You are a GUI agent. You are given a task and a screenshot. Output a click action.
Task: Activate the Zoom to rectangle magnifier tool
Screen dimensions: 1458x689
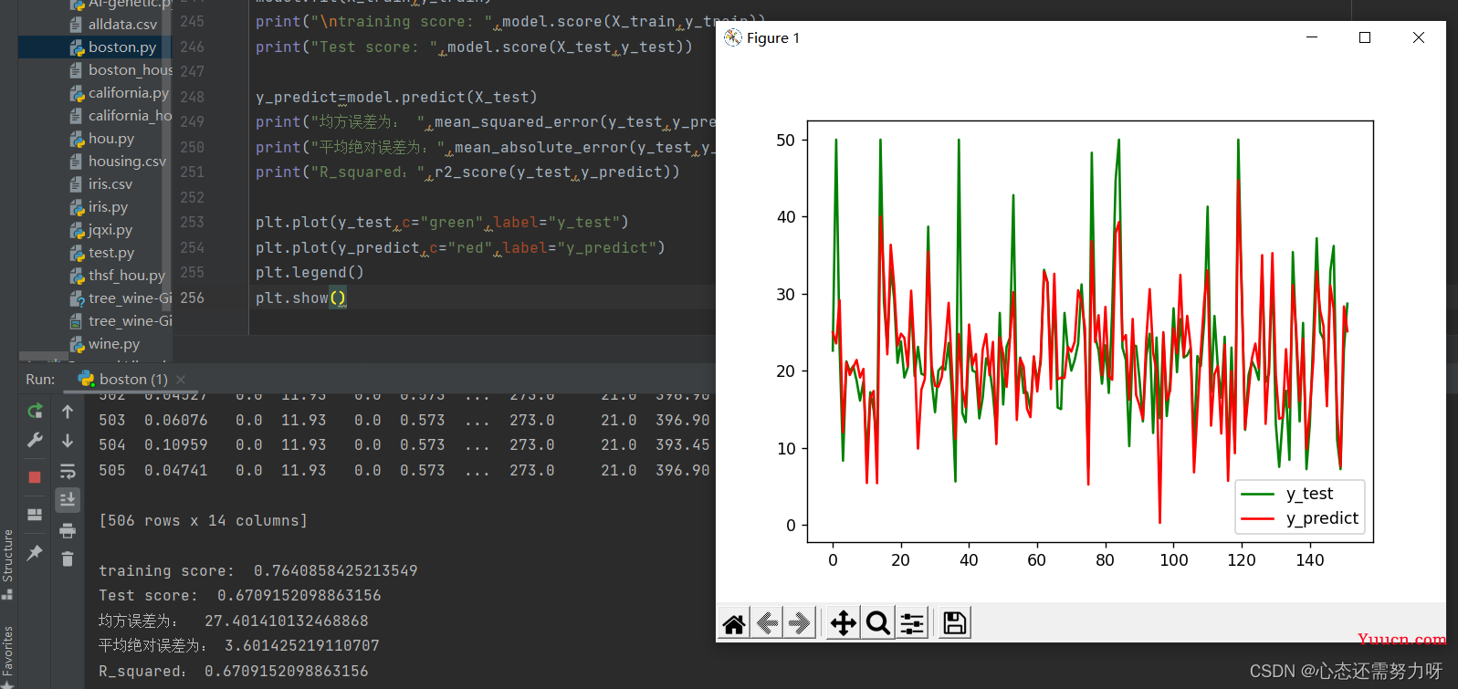coord(877,623)
